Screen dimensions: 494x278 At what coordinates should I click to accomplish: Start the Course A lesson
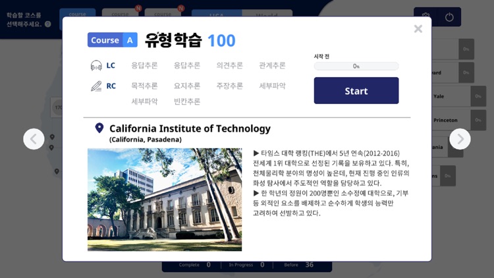click(356, 90)
